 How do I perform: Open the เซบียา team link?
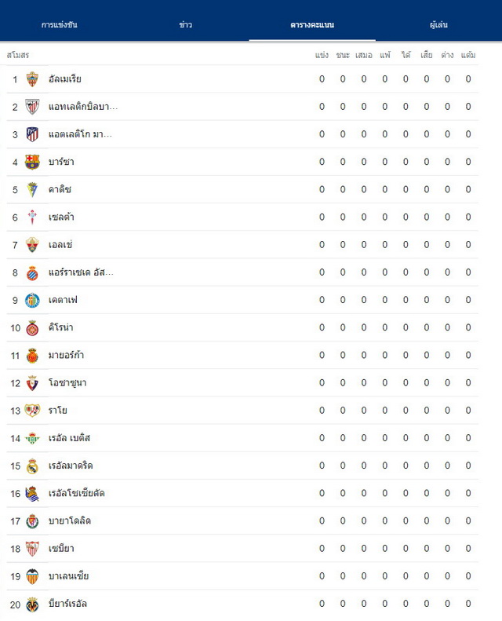[x=61, y=549]
